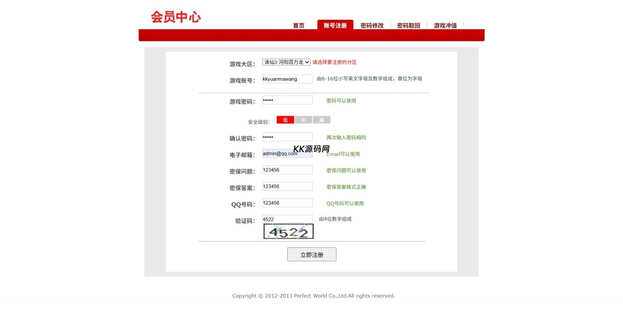Open the 游戏冲值 tab
This screenshot has width=623, height=311.
tap(445, 25)
